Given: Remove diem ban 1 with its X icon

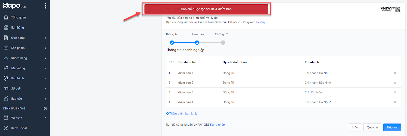Looking at the screenshot, I should (395, 73).
